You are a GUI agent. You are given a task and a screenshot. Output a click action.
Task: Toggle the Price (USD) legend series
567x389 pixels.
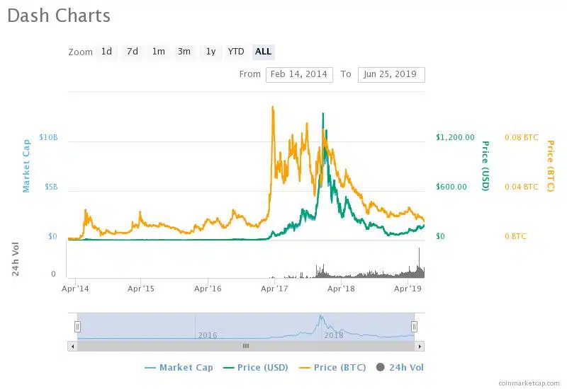[256, 367]
